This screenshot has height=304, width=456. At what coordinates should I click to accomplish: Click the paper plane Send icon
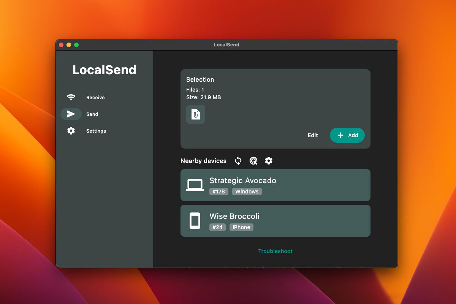tap(71, 114)
